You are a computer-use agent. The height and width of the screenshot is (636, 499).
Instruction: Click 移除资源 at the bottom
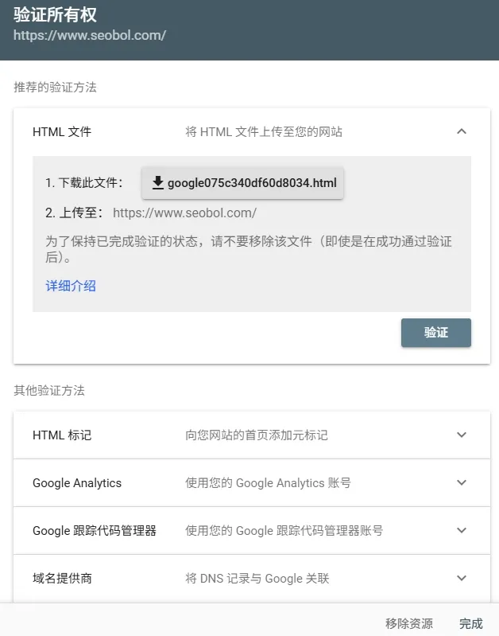pyautogui.click(x=409, y=623)
